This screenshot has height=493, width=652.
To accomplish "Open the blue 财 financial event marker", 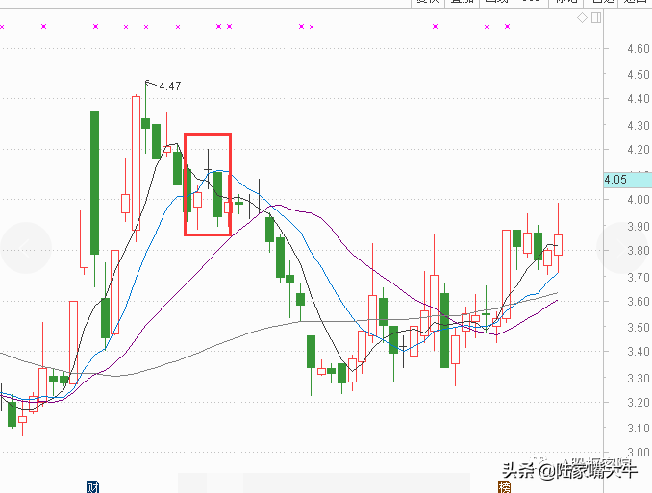I will pos(92,487).
